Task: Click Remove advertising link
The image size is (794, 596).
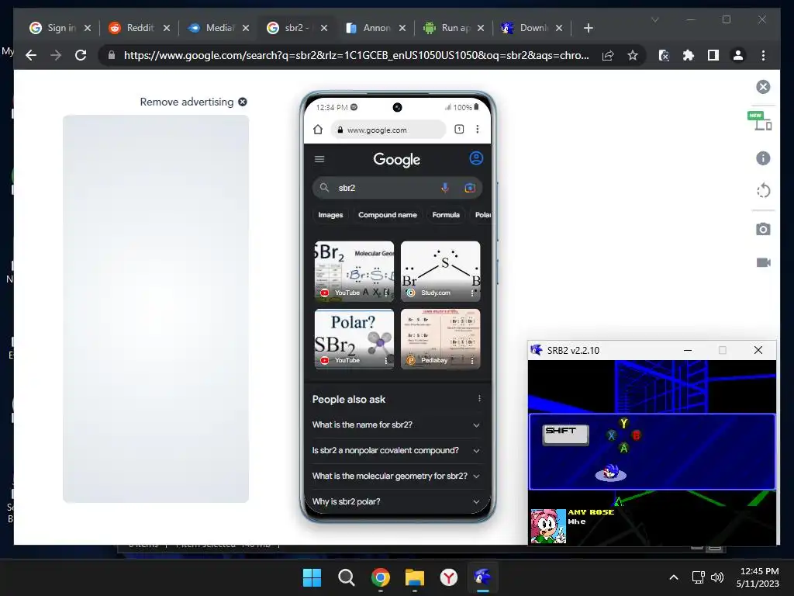Action: (x=193, y=102)
